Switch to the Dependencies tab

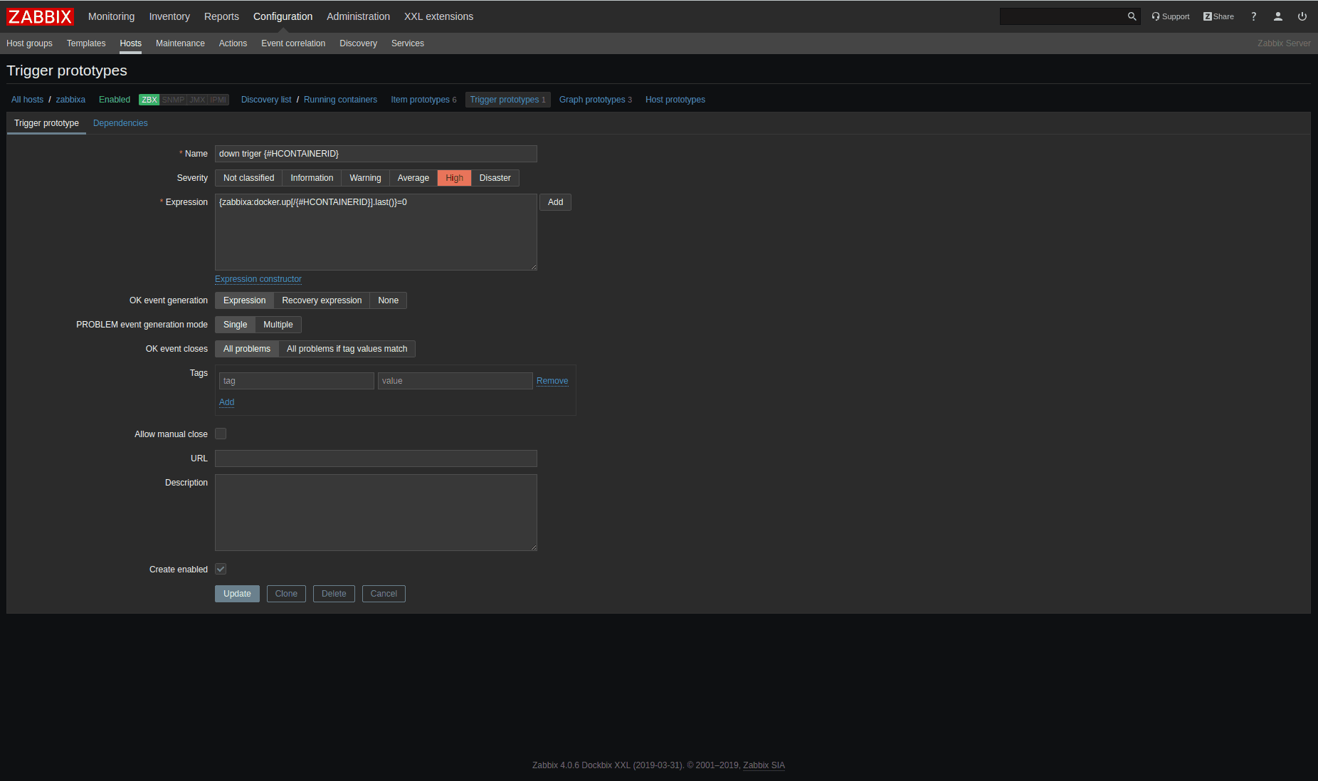point(120,123)
